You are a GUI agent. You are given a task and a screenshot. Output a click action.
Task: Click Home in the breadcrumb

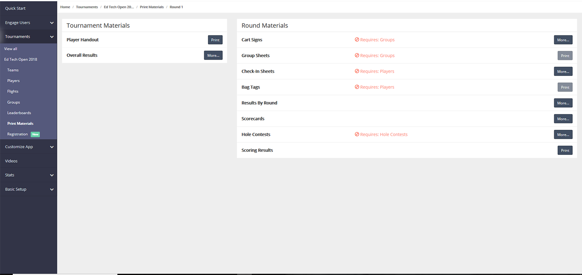tap(65, 7)
